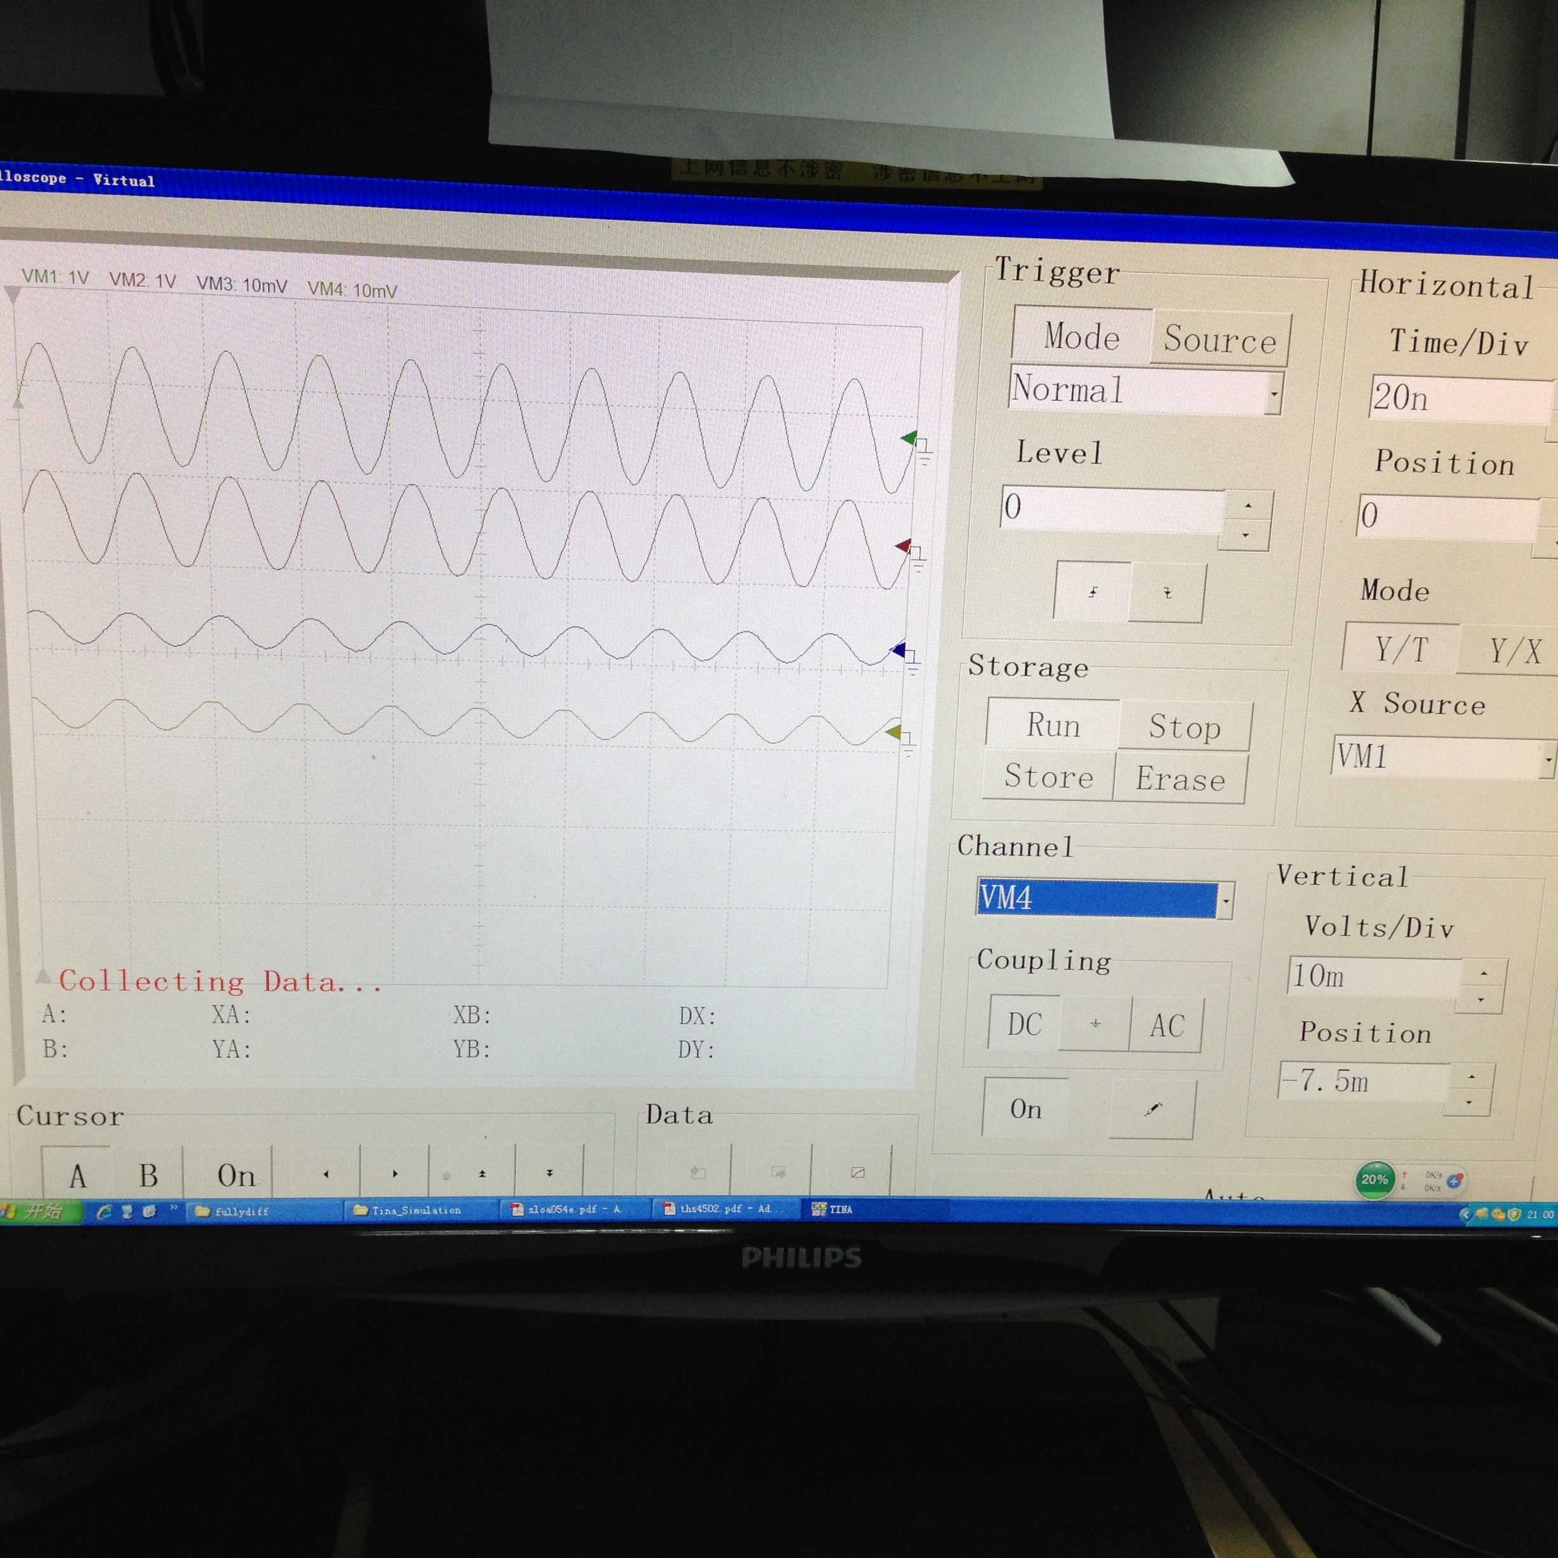
Task: Toggle the cursor On button
Action: coord(235,1176)
